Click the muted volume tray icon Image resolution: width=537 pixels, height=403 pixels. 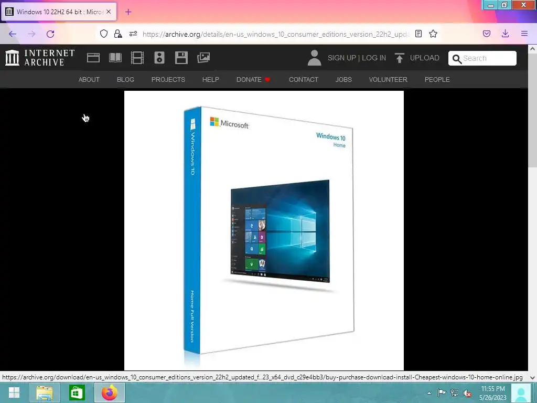pos(467,393)
